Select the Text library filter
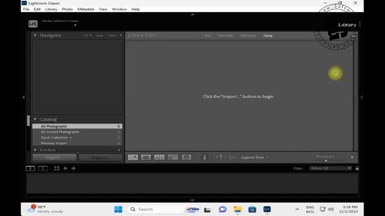This screenshot has width=385, height=216. 207,36
